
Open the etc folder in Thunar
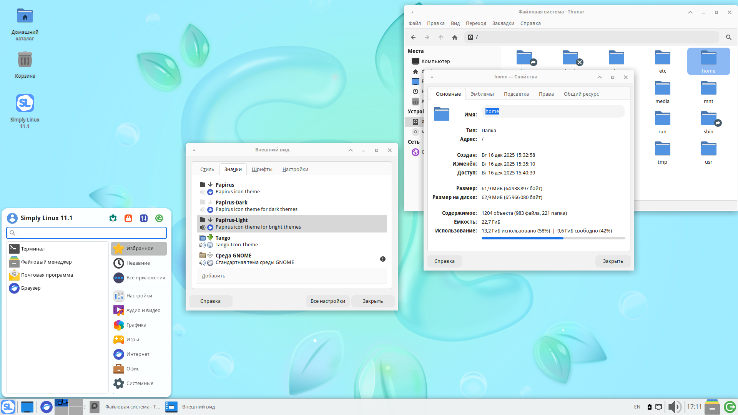pos(662,61)
